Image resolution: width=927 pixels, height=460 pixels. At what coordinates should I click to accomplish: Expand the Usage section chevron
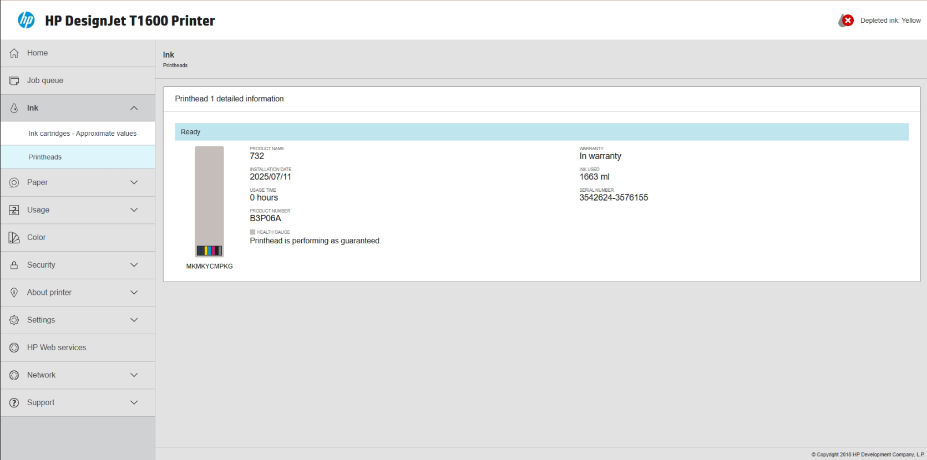click(x=134, y=210)
